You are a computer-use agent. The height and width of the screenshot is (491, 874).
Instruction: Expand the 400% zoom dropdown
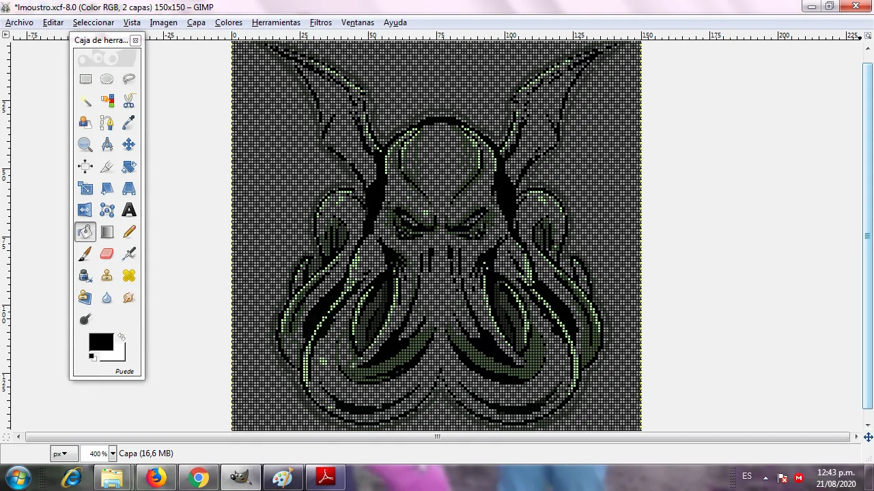113,453
